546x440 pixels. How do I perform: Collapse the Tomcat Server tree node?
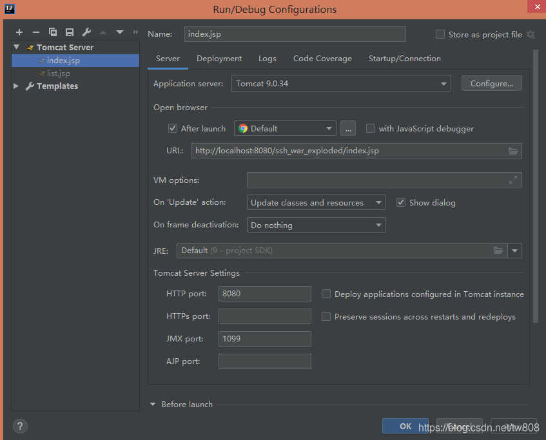[x=16, y=46]
